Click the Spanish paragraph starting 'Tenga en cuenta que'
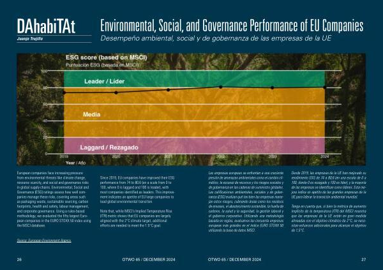 [x=329, y=218]
